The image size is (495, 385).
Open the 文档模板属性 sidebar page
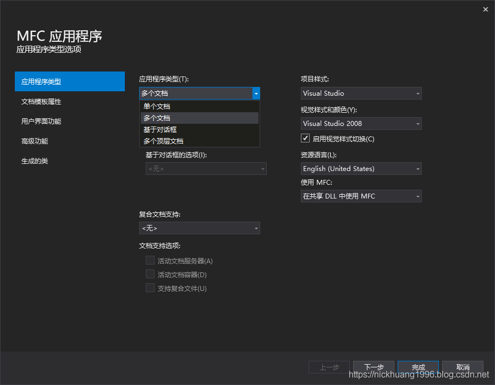(x=70, y=102)
